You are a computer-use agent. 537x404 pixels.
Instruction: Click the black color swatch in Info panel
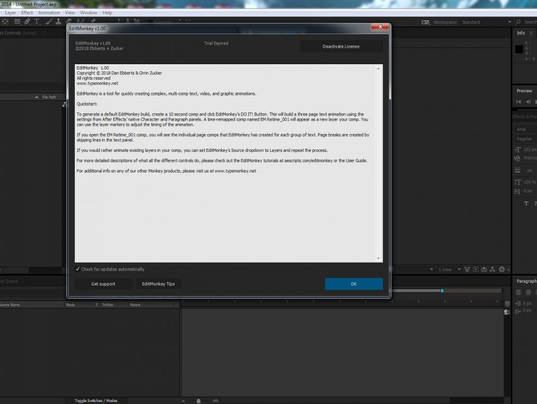tap(519, 49)
